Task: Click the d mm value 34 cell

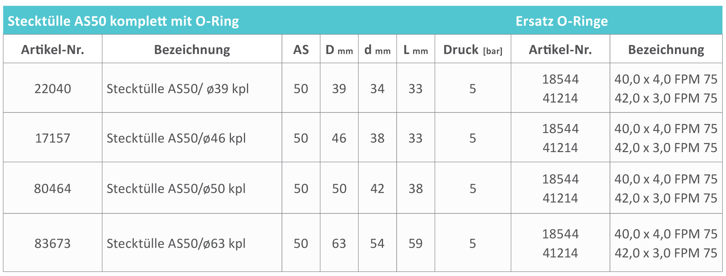Action: click(377, 88)
